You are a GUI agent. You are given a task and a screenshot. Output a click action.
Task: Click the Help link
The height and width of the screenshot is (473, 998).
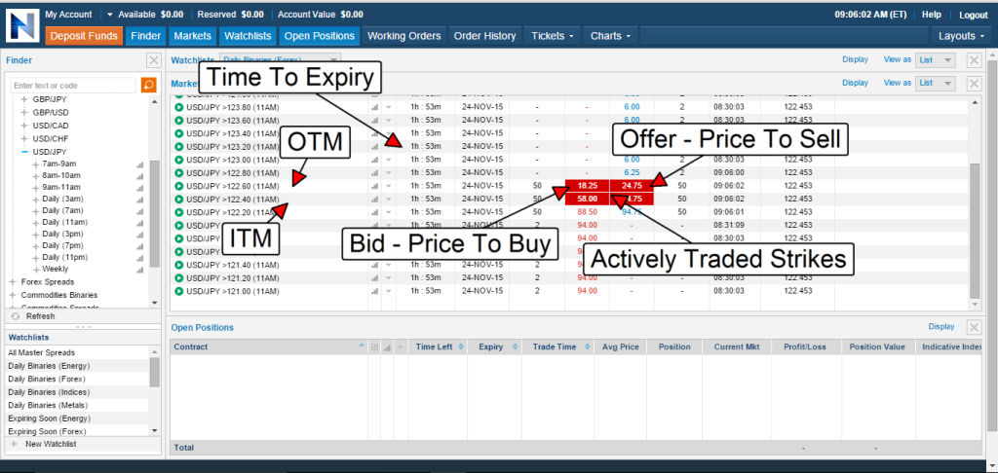point(931,14)
